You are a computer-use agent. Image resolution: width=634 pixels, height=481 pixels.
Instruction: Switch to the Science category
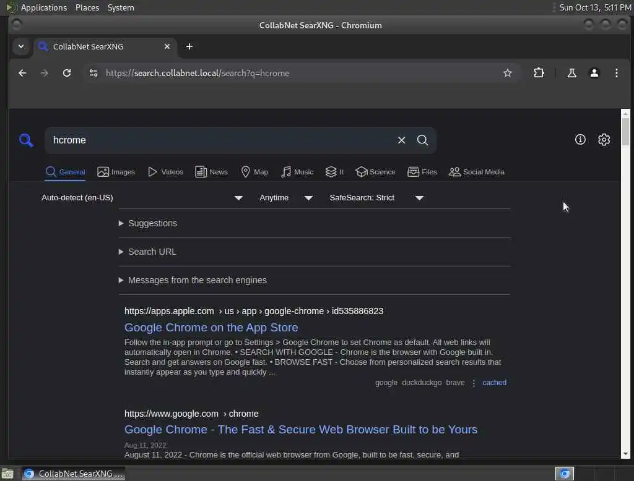click(375, 172)
